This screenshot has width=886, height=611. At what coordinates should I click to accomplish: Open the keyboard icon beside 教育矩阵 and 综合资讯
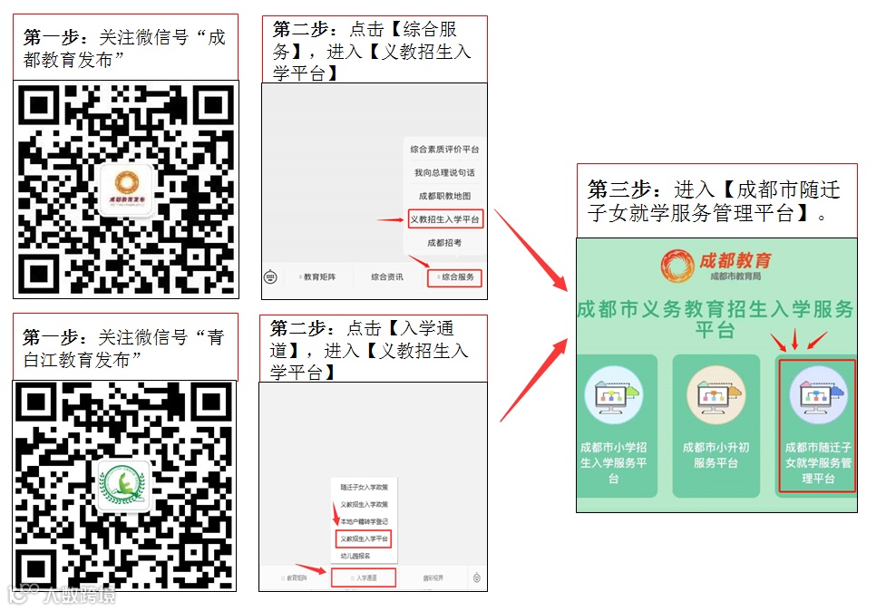pyautogui.click(x=270, y=277)
